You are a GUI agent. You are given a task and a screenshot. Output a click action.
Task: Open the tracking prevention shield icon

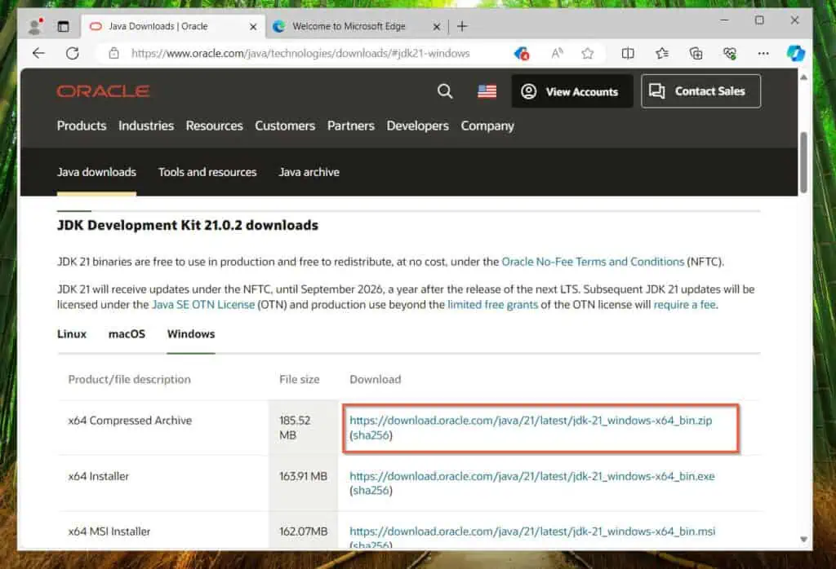(x=522, y=53)
